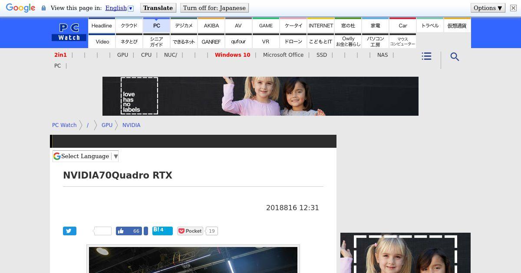Click the search magnifier icon
521x273 pixels.
[455, 57]
